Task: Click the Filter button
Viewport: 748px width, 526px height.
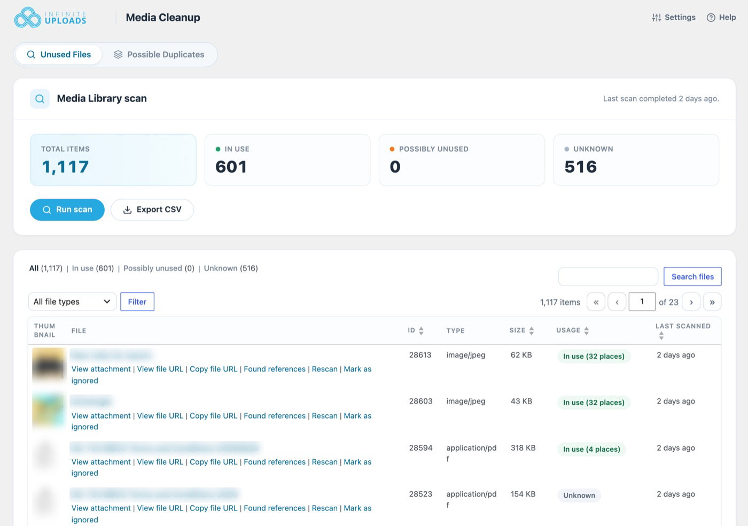Action: (x=137, y=301)
